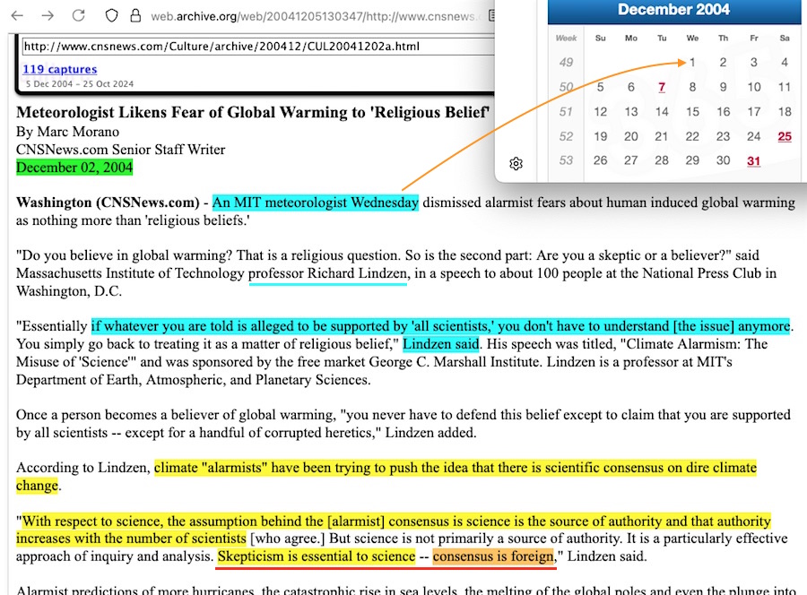Choose December 31 in the calendar
Viewport: 807px width, 595px height.
pyautogui.click(x=753, y=161)
